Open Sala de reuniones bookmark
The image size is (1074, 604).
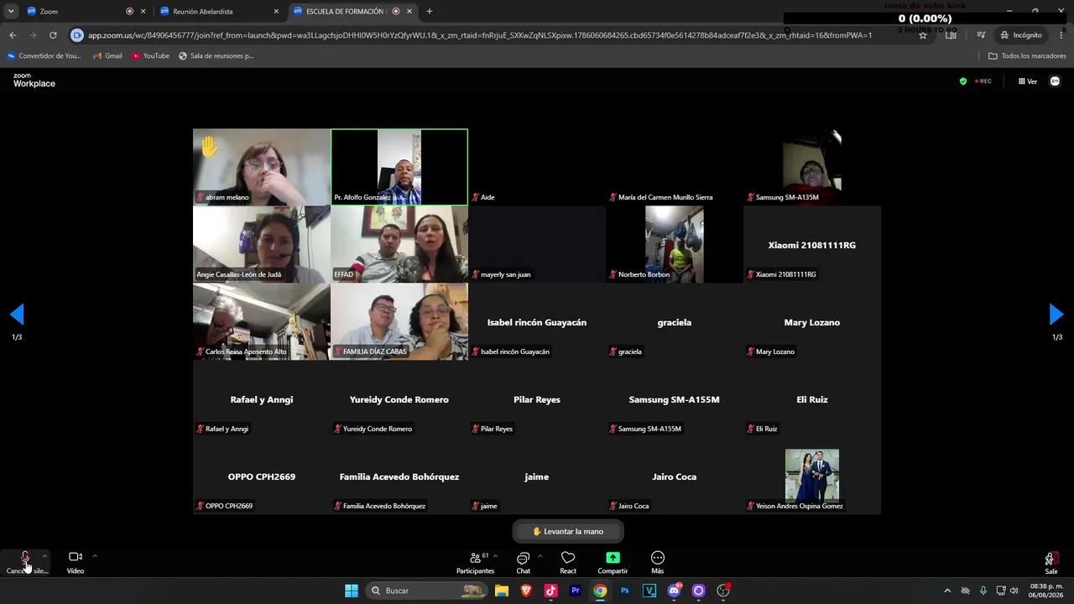[x=216, y=56]
